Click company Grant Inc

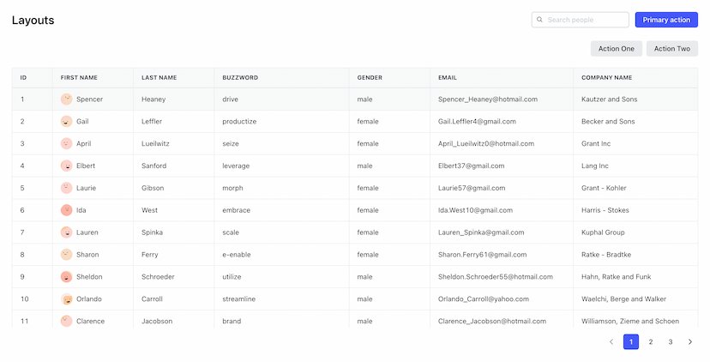tap(596, 143)
